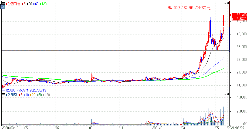The image size is (247, 130).
Task: Select the 거래량 volume series legend
Action: [x=12, y=95]
